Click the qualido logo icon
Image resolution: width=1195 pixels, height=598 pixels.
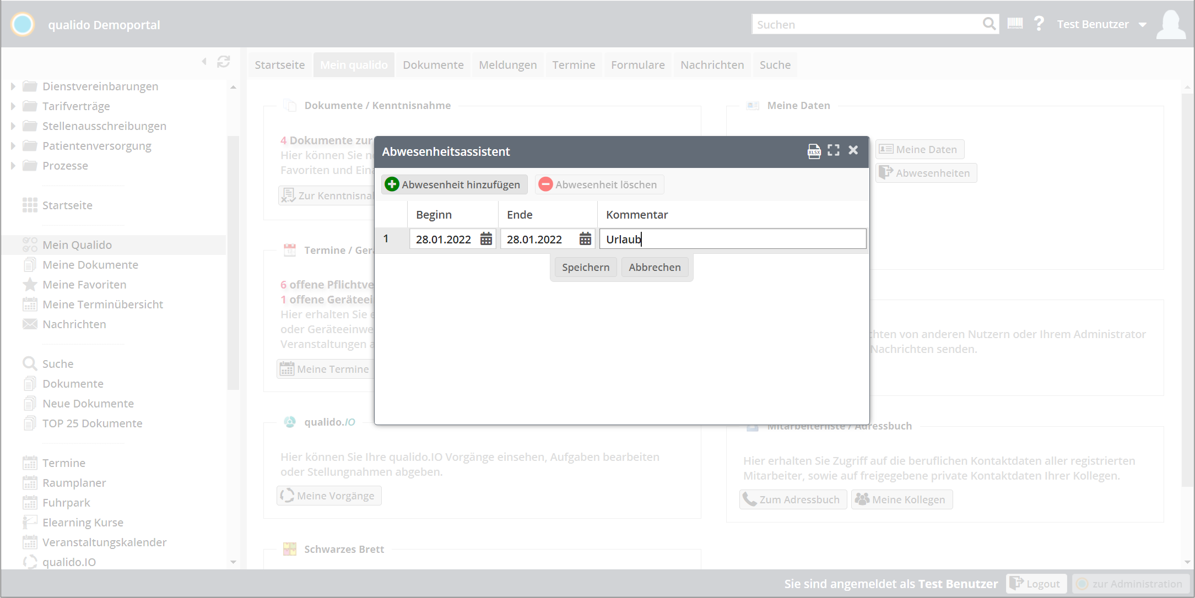pyautogui.click(x=23, y=24)
